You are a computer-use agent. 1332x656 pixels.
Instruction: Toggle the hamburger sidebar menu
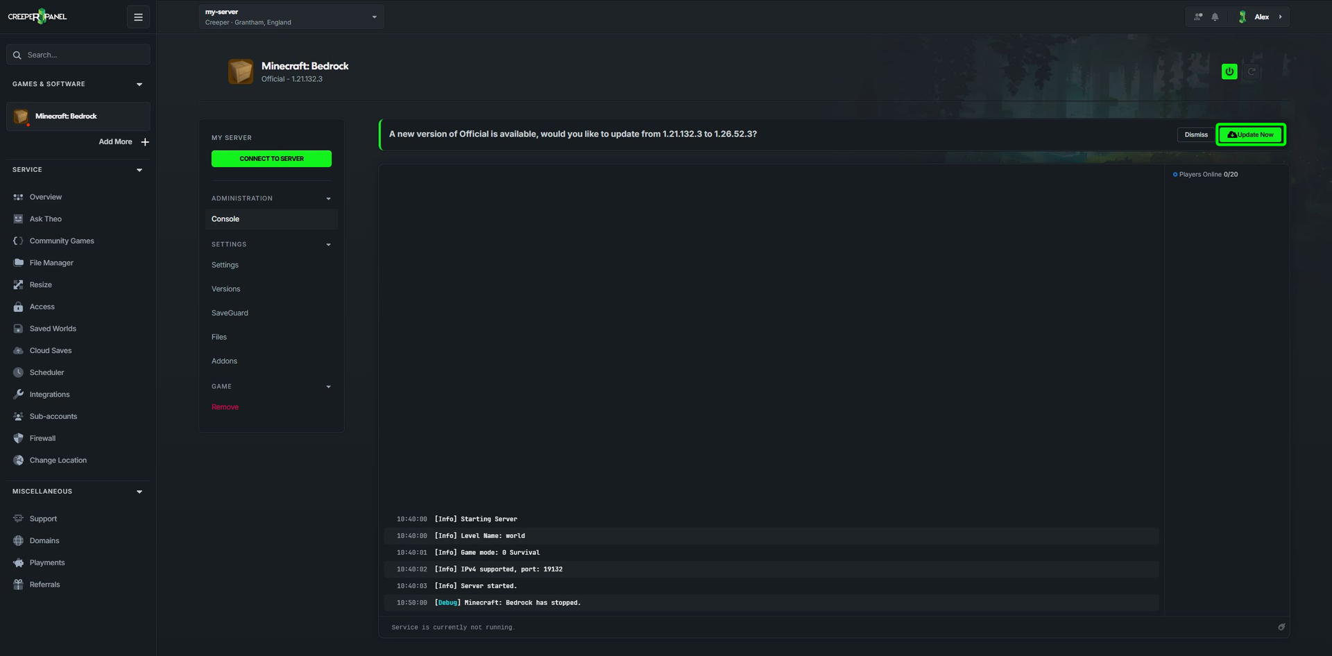(138, 17)
